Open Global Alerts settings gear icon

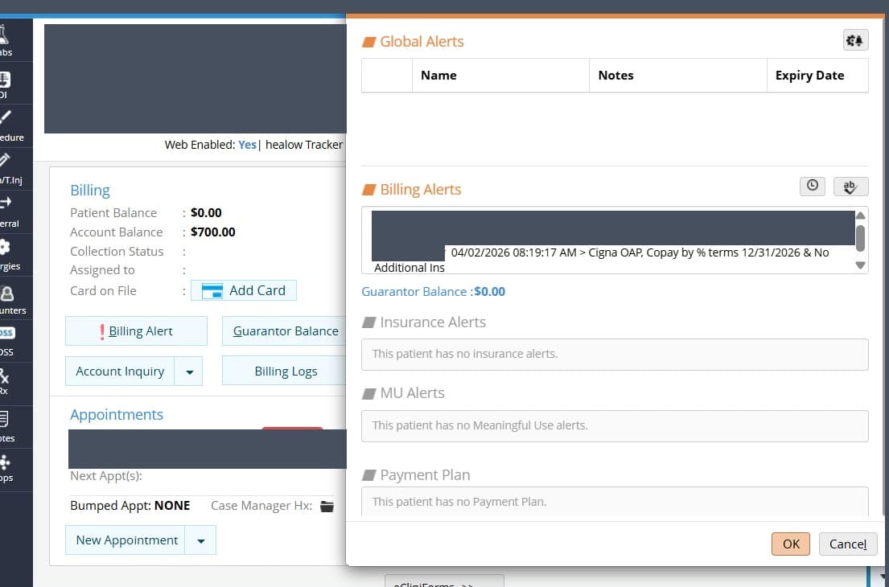point(855,40)
